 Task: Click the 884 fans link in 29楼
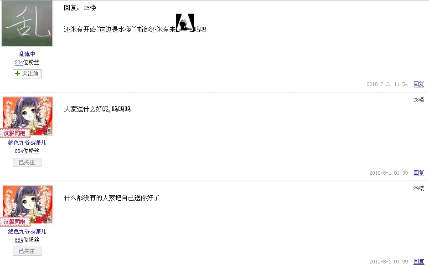tap(19, 240)
